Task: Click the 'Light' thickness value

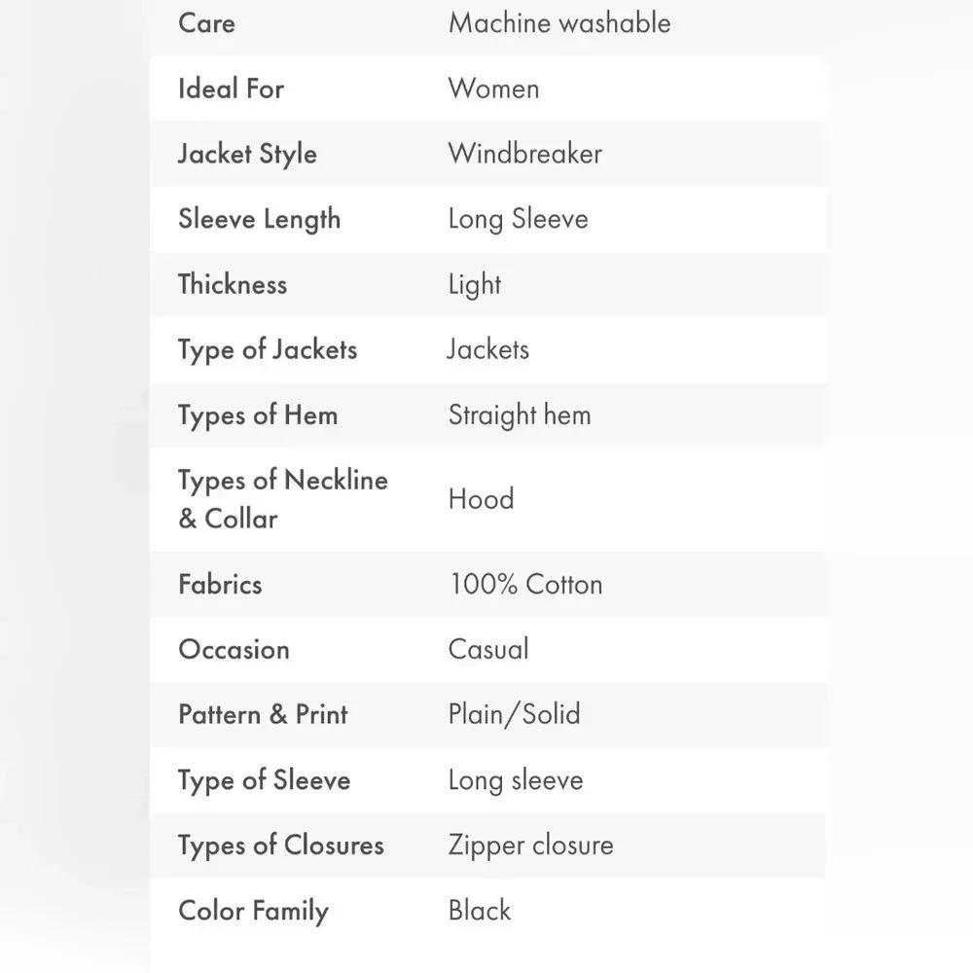Action: coord(475,285)
